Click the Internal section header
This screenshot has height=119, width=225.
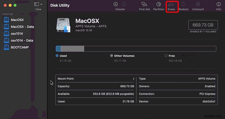tap(7, 14)
